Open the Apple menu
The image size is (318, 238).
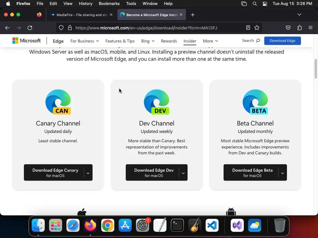point(8,4)
